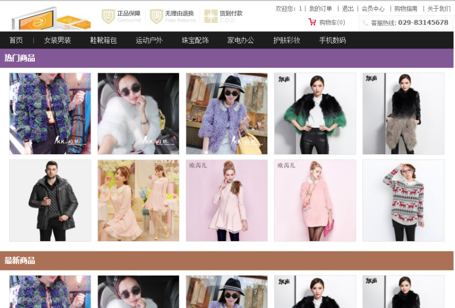Go to 会员中心

(x=373, y=9)
